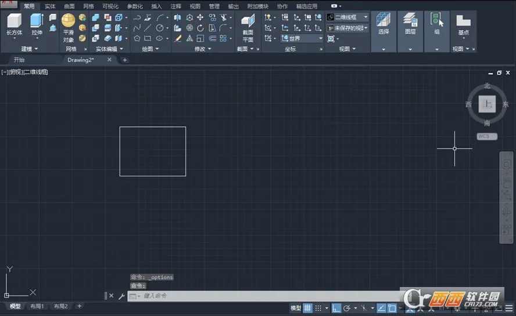This screenshot has width=516, height=316.
Task: Expand the 实体编辑 panel
Action: (109, 49)
